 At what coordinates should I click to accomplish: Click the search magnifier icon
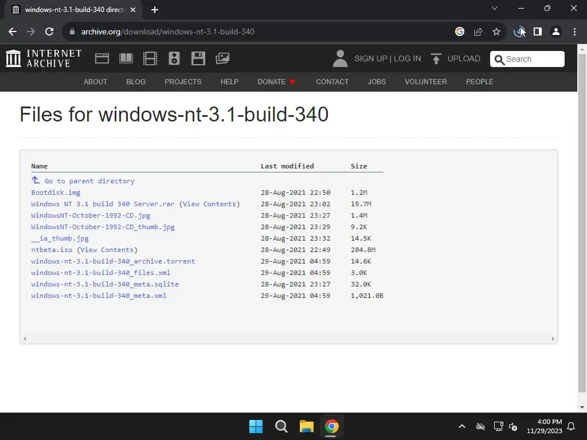(499, 60)
